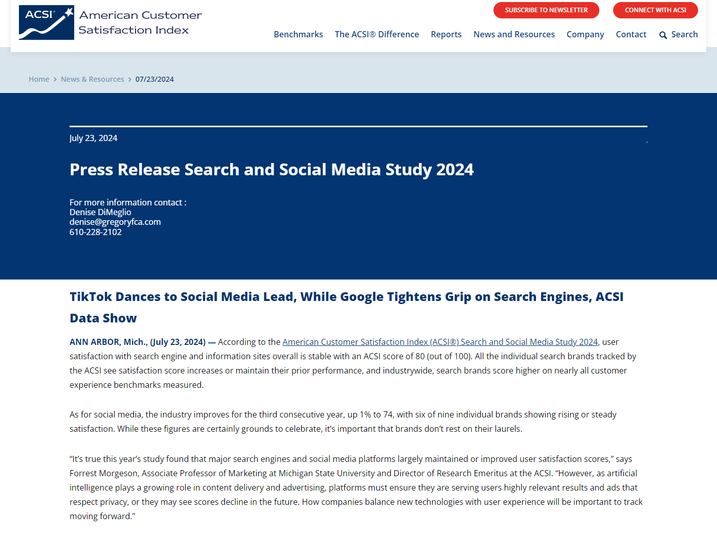717x535 pixels.
Task: Click the Forrest Morgeson quote paragraph
Action: pos(356,487)
